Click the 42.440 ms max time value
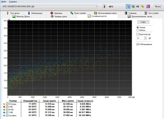The image size is (164, 119). coord(68,104)
